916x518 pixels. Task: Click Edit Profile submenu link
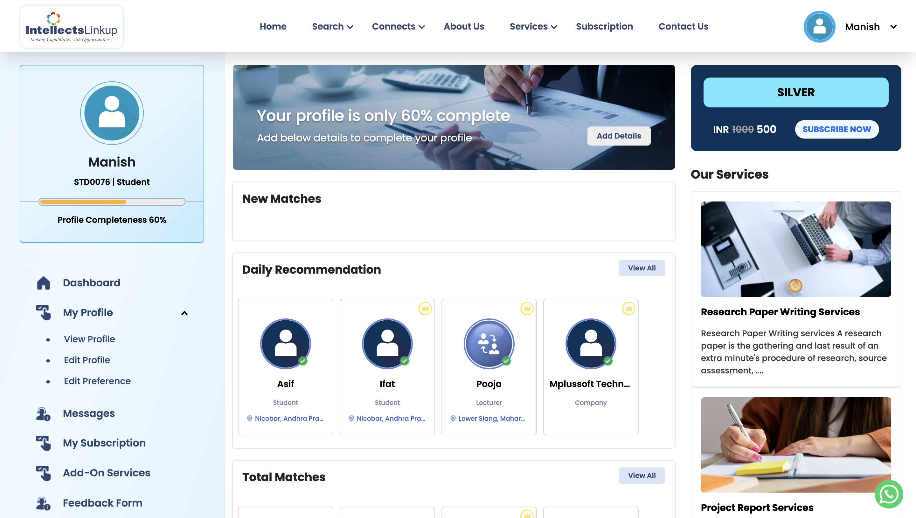tap(87, 360)
